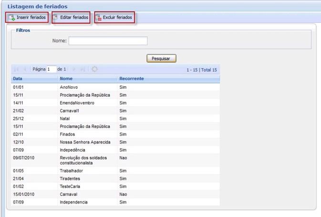The height and width of the screenshot is (217, 321).
Task: Click the Recorrente column header
Action: coord(131,79)
